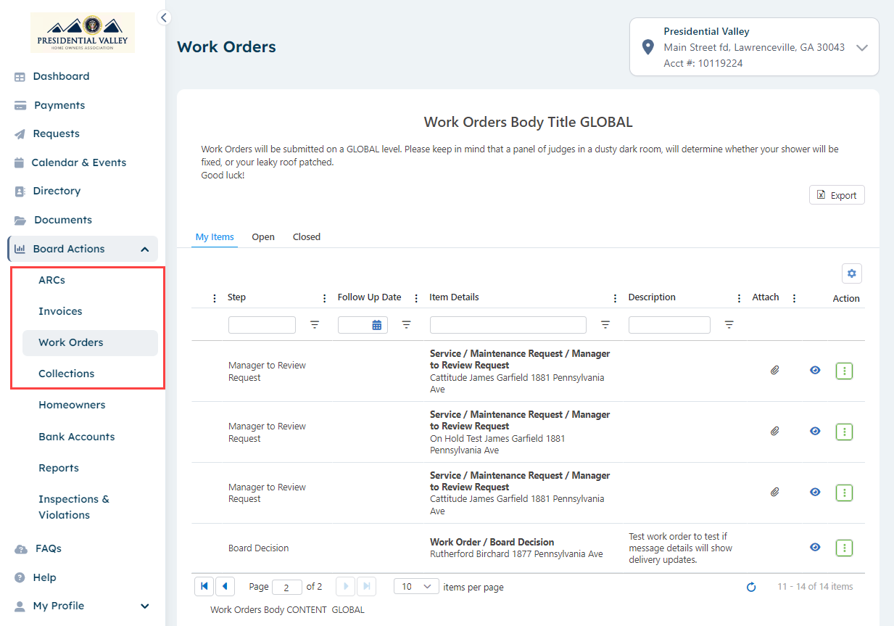Open action menu for Board Decision row
894x626 pixels.
tap(844, 548)
